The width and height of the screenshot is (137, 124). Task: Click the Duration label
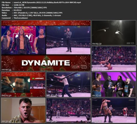pyautogui.click(x=6, y=10)
